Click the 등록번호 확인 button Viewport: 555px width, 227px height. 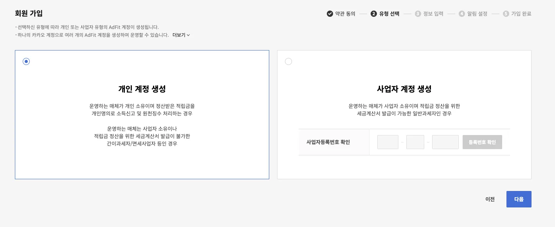point(482,142)
